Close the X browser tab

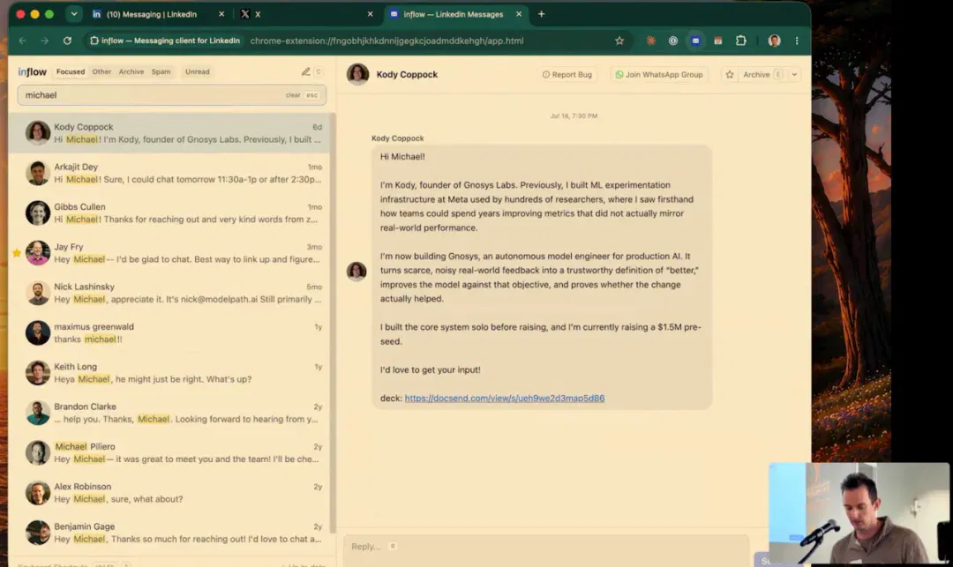pos(370,14)
